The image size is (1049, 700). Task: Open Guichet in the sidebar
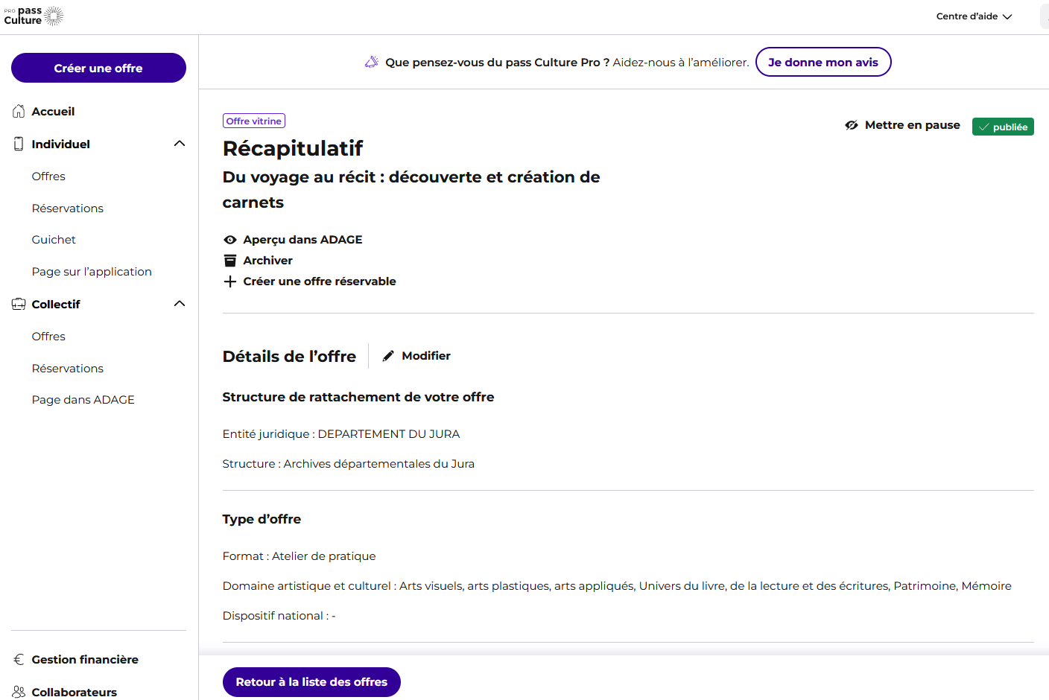click(x=54, y=240)
